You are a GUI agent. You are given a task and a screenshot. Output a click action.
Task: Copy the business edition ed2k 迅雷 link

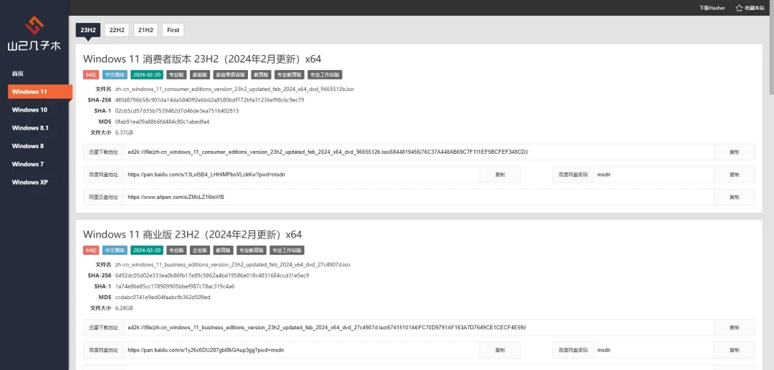pos(735,328)
